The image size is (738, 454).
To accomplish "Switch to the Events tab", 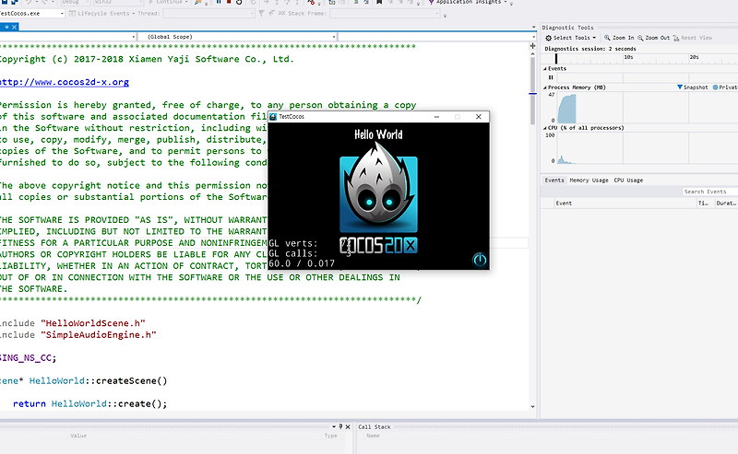I will coord(554,180).
